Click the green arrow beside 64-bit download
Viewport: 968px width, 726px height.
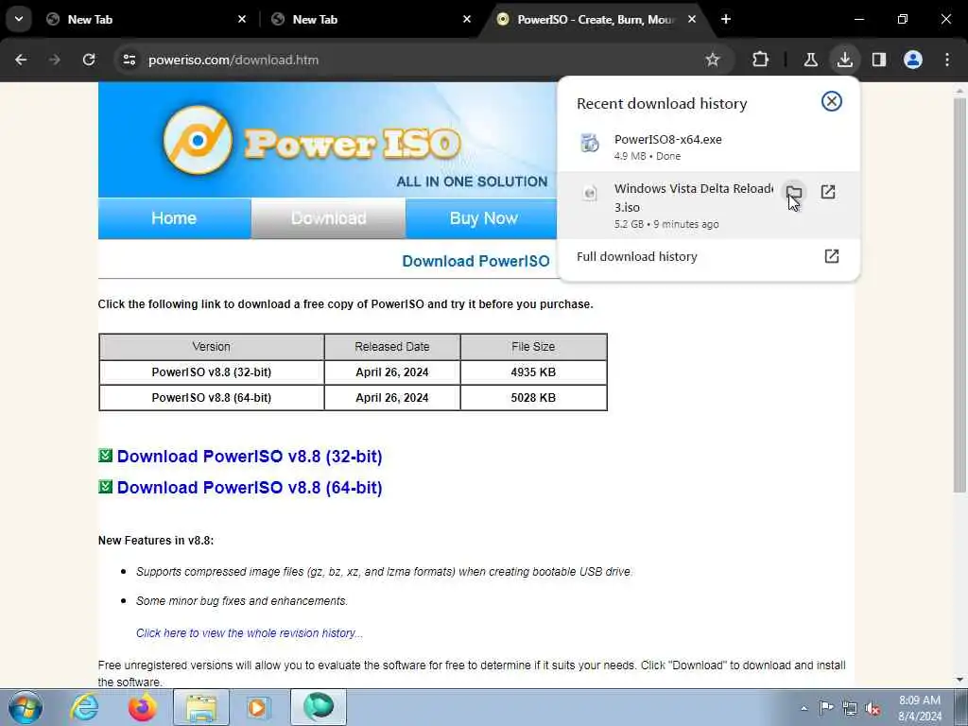click(106, 487)
